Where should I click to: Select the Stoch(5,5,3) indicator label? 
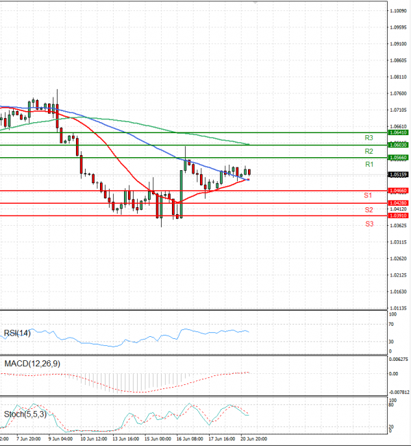click(25, 414)
